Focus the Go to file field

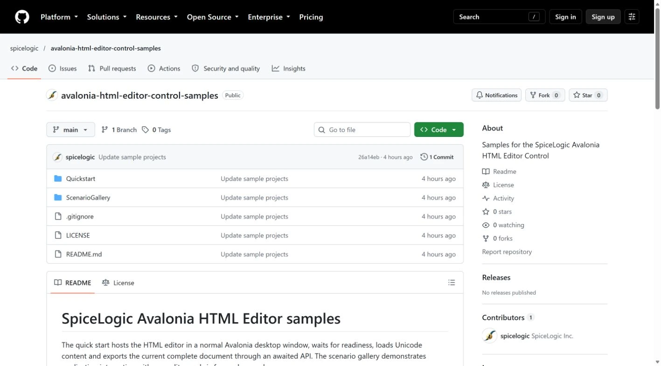point(362,130)
